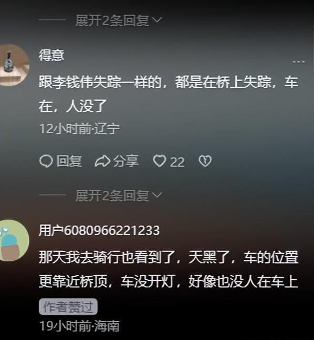Image resolution: width=314 pixels, height=340 pixels.
Task: Click the like count 22
Action: (x=177, y=162)
